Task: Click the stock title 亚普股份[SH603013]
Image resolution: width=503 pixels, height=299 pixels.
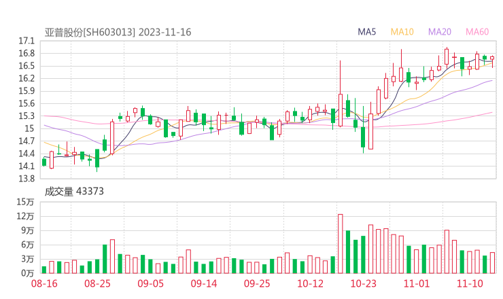Action: click(90, 32)
